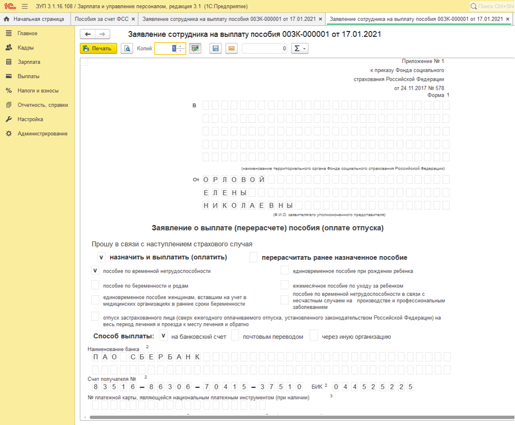Check the 'почтовым переводом' box
Viewport: 515px width, 425px height.
tap(235, 336)
